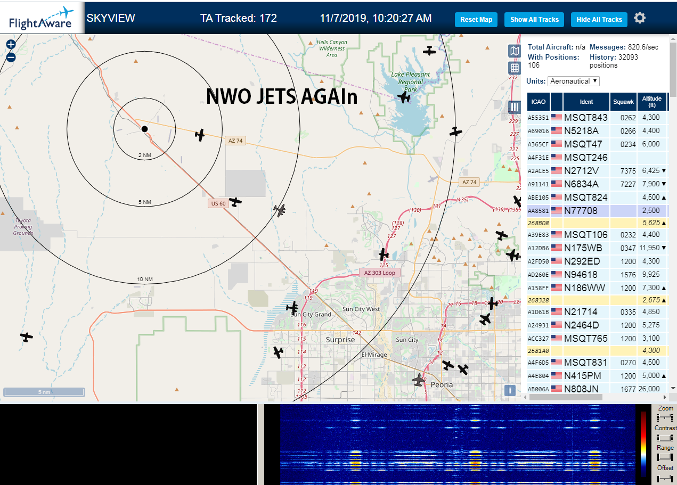This screenshot has height=485, width=677.
Task: Select the MSQT824 aircraft row
Action: (597, 197)
